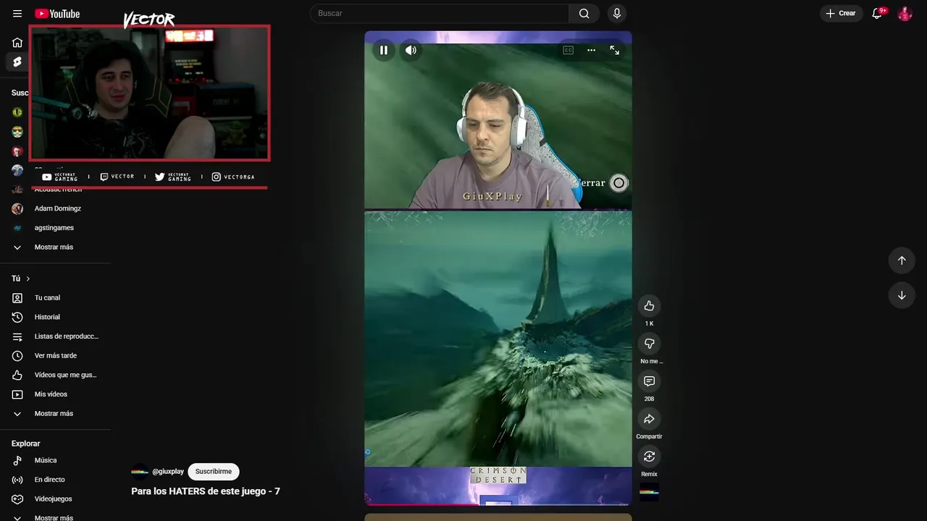Remix this Short
The image size is (927, 521).
pyautogui.click(x=649, y=457)
